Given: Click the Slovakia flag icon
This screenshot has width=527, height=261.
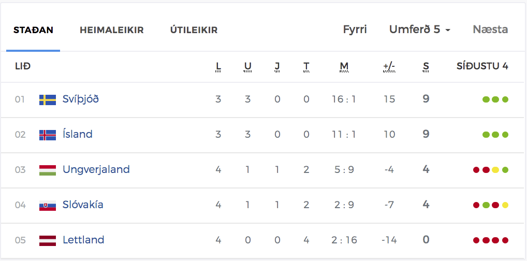Looking at the screenshot, I should (48, 205).
